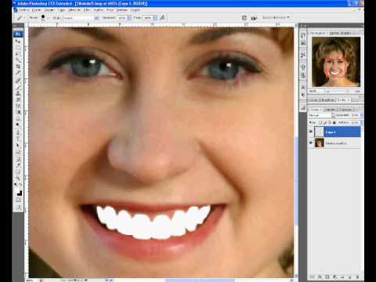
Task: Select the Rectangular Marquee tool
Action: 19,47
